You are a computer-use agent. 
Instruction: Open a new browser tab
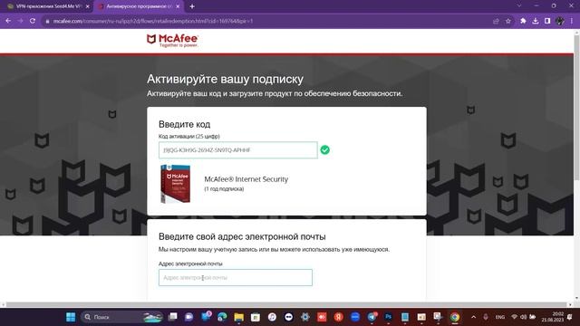[192, 6]
